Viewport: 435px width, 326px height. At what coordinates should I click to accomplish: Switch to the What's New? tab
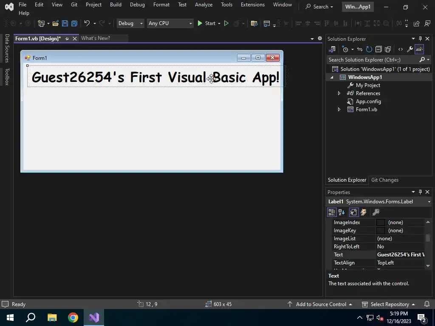click(x=96, y=38)
